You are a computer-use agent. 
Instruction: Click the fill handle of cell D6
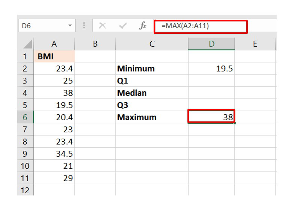235,123
